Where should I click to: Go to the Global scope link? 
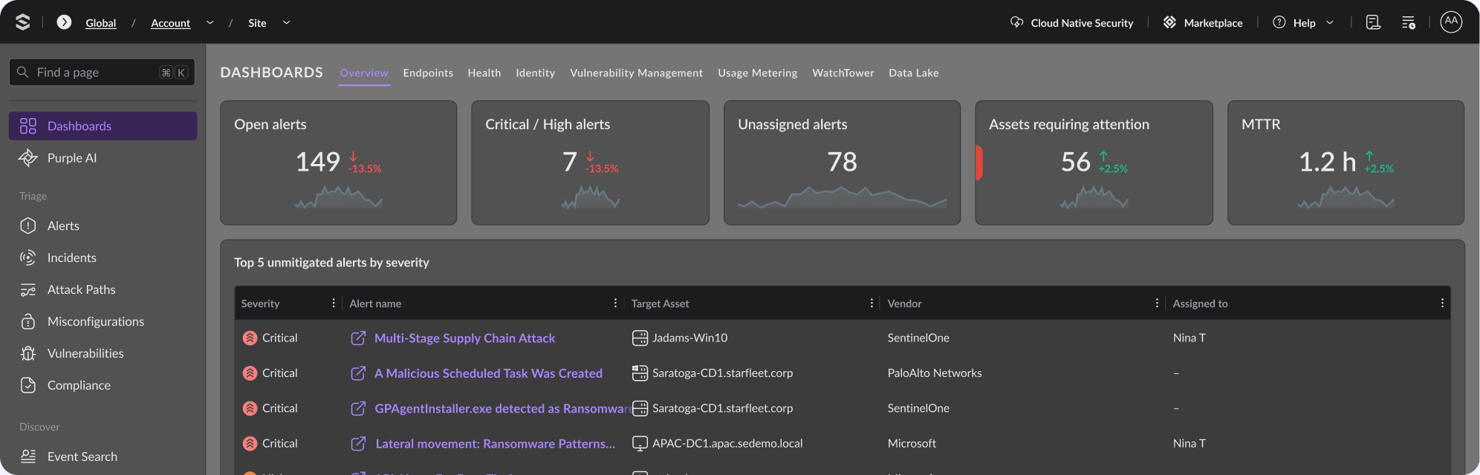click(101, 23)
